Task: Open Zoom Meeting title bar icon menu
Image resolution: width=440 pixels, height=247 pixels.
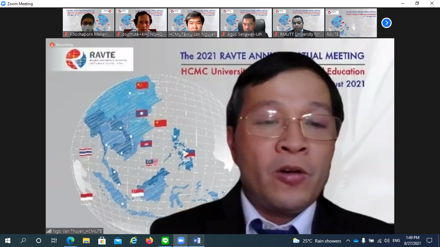Action: coord(3,4)
